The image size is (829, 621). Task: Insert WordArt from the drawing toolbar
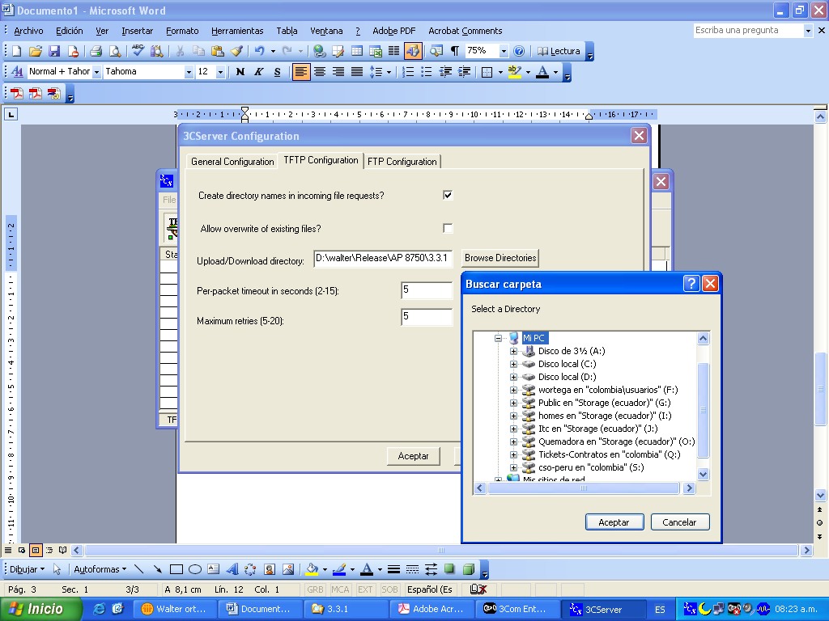click(x=232, y=569)
